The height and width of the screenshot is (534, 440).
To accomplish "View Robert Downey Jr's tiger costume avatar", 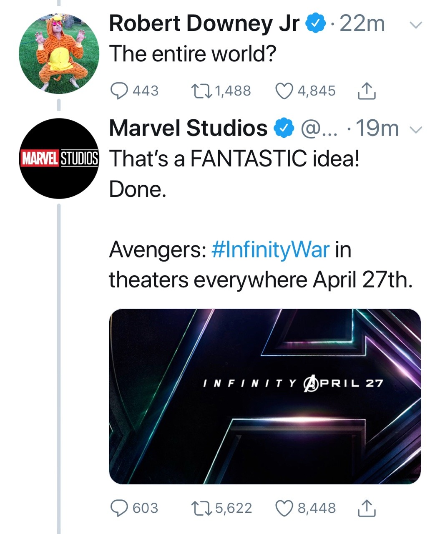I will (x=59, y=53).
